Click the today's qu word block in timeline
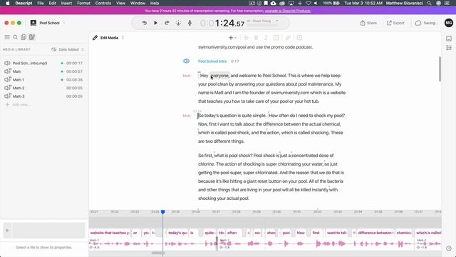 pyautogui.click(x=177, y=233)
